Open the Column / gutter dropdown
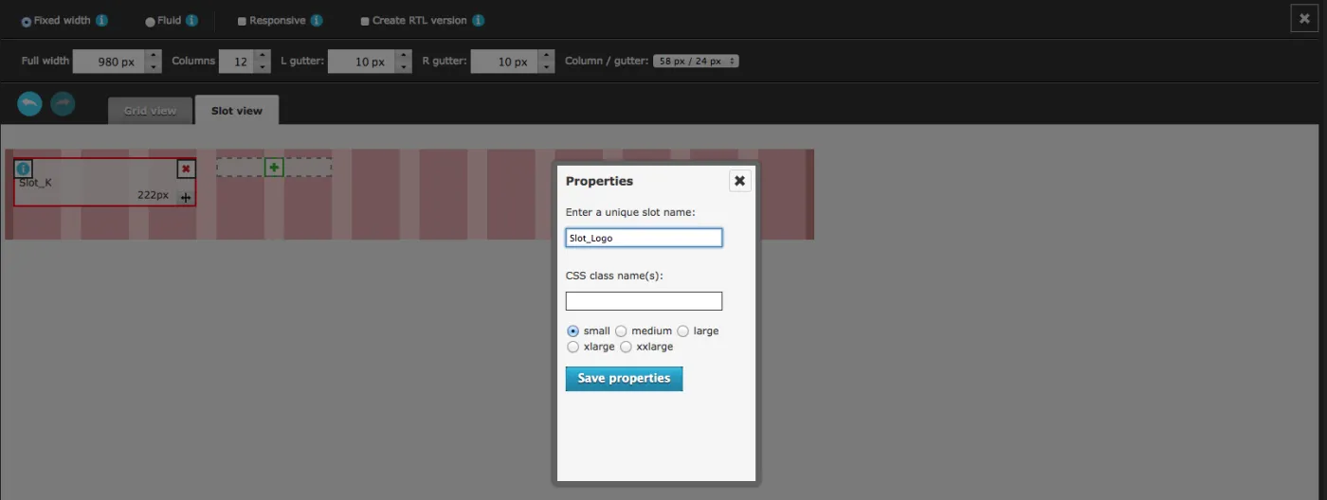 (x=696, y=61)
